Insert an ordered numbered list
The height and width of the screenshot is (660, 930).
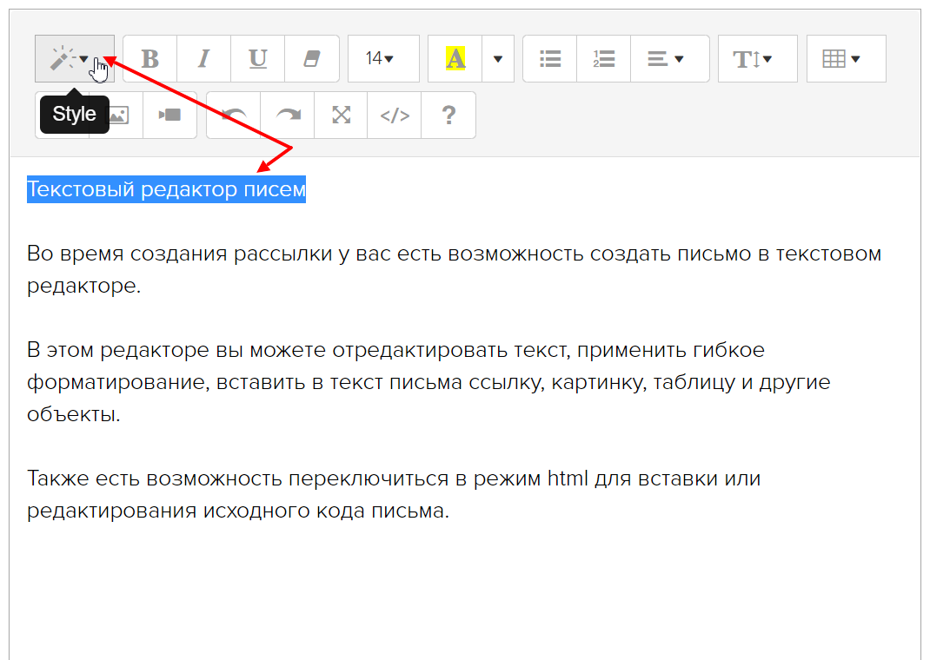coord(604,59)
